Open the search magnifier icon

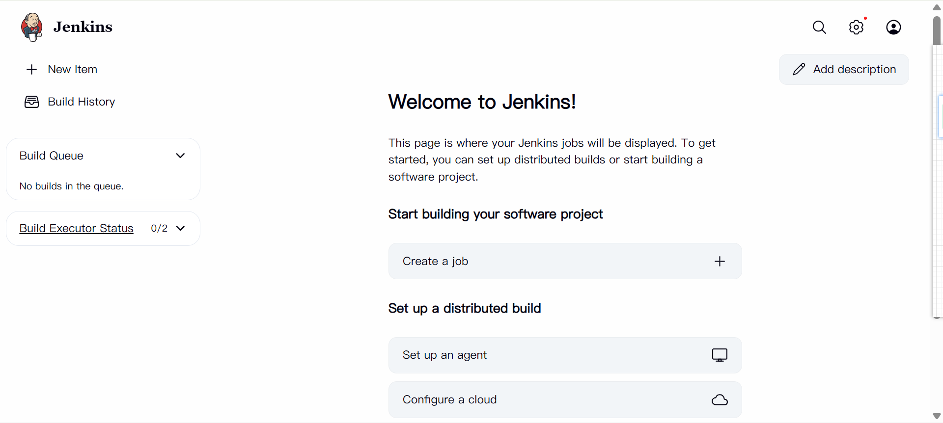pyautogui.click(x=819, y=27)
